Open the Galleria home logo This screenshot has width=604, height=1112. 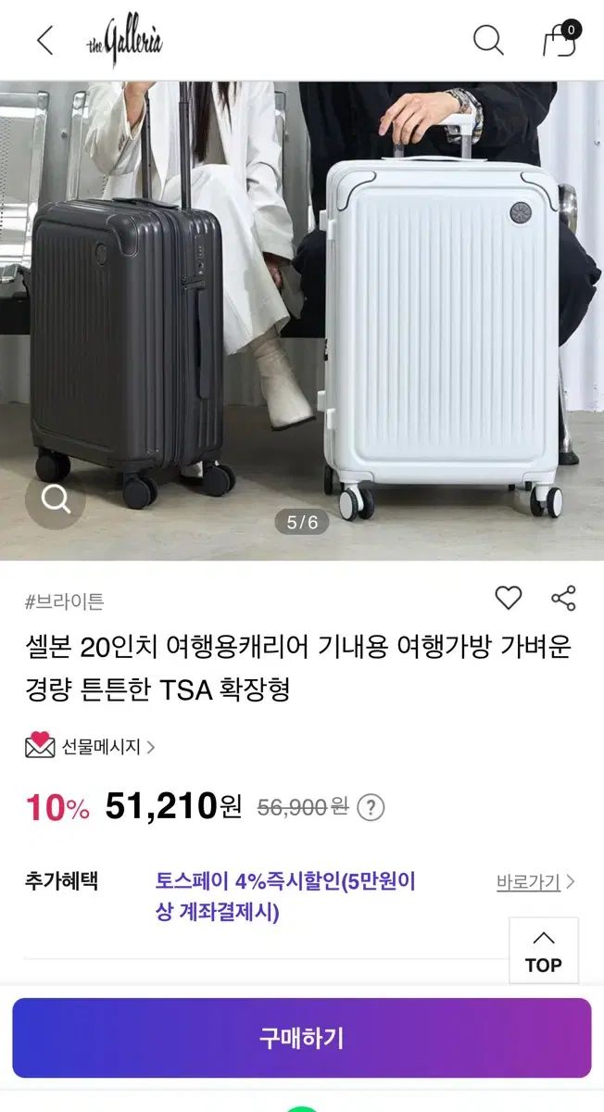(x=124, y=42)
